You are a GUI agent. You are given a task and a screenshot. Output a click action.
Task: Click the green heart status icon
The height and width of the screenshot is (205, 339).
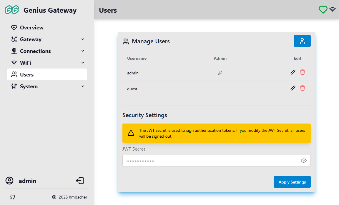pyautogui.click(x=323, y=10)
